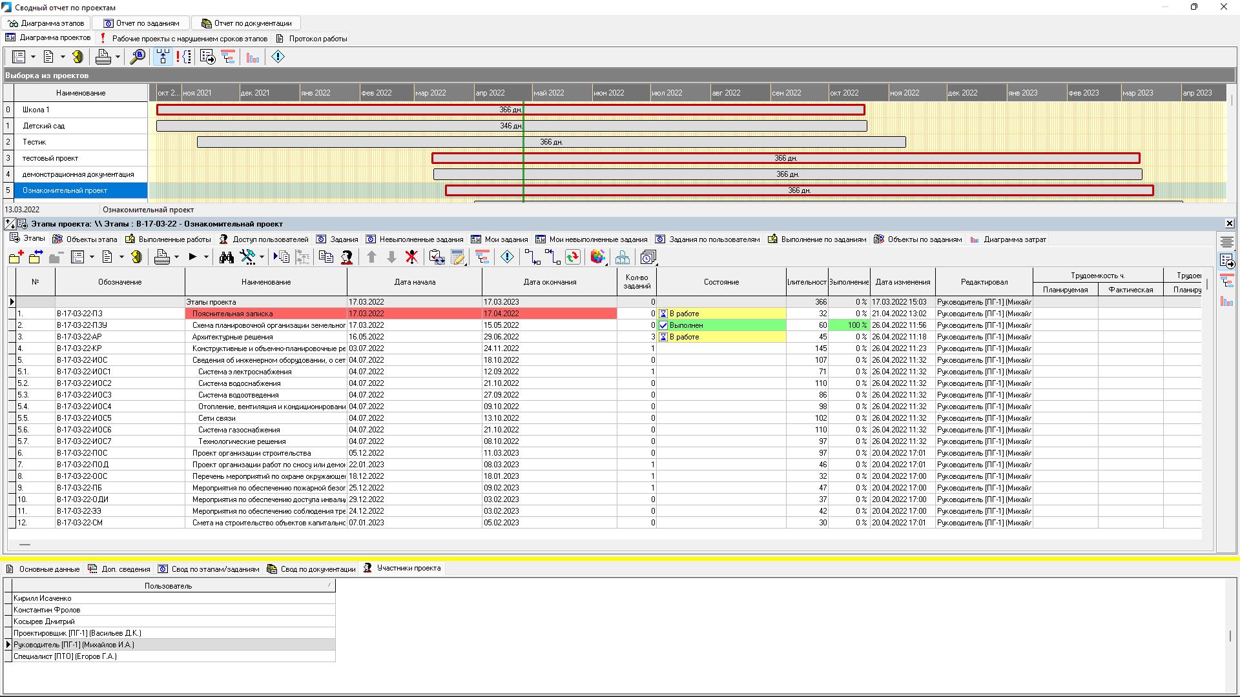Click the binoculars search icon in stages toolbar
Screen dimensions: 1240x697
pyautogui.click(x=226, y=258)
